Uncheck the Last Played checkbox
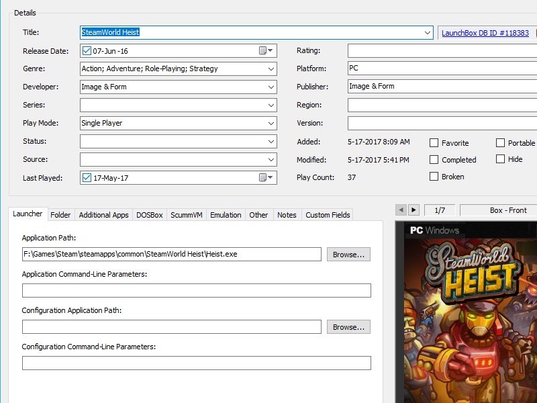Viewport: 537px width, 403px height. point(87,177)
